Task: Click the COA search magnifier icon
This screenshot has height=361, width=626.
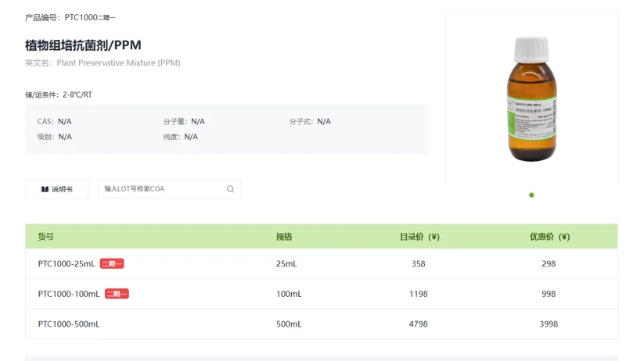Action: (x=230, y=189)
